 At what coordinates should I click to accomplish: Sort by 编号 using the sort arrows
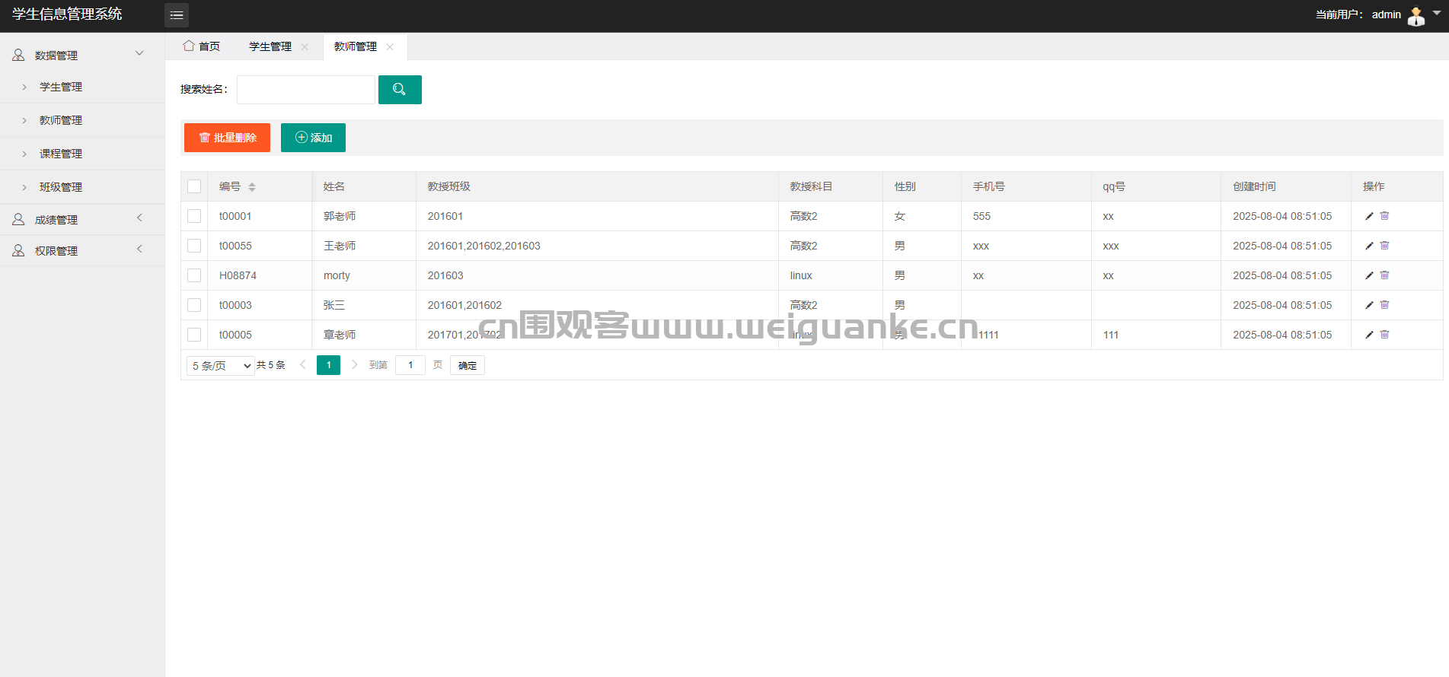pyautogui.click(x=252, y=187)
